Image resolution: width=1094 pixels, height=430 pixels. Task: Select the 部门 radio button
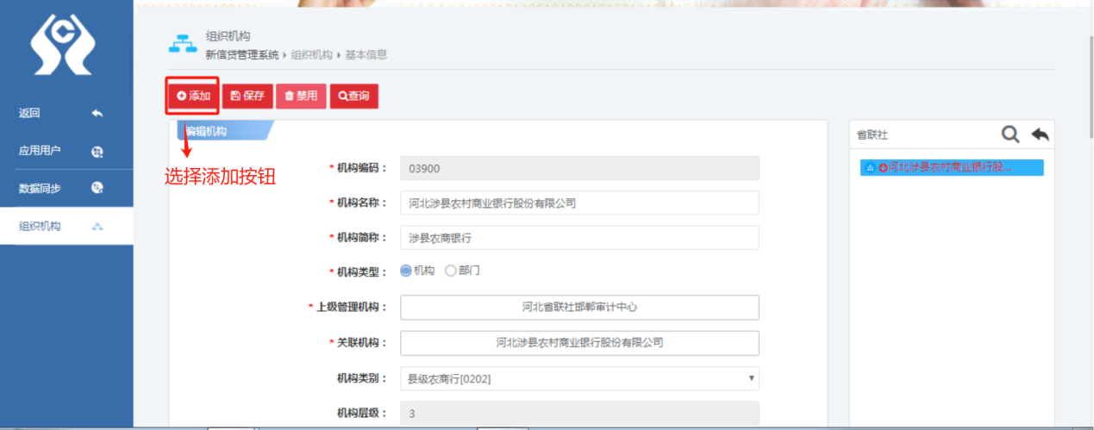(x=450, y=271)
